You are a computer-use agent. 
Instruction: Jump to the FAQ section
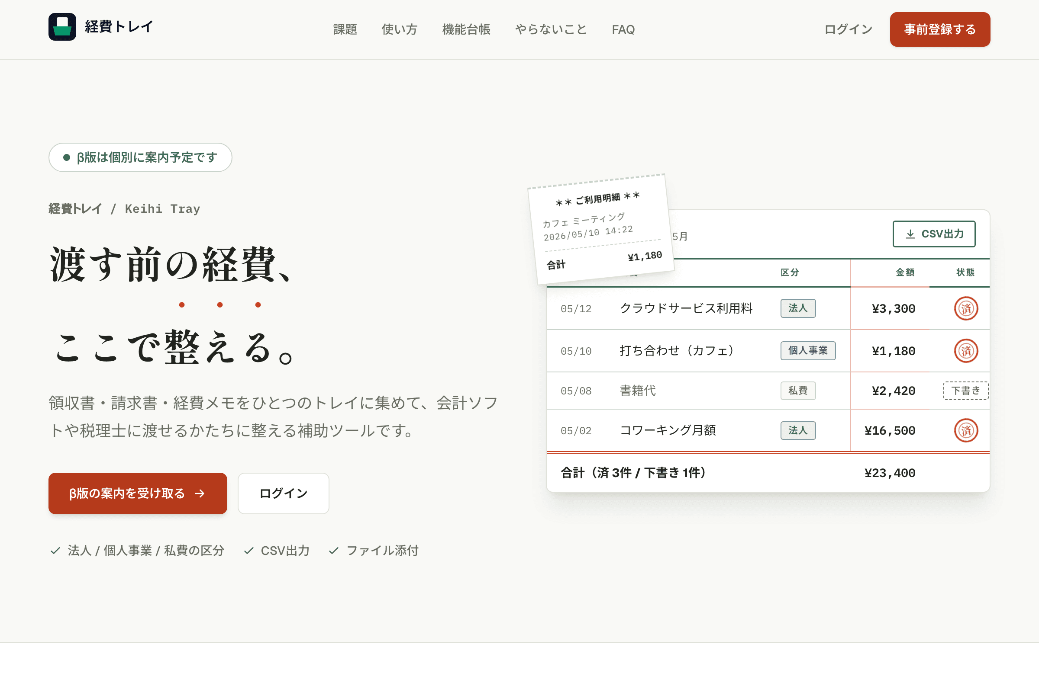(623, 29)
